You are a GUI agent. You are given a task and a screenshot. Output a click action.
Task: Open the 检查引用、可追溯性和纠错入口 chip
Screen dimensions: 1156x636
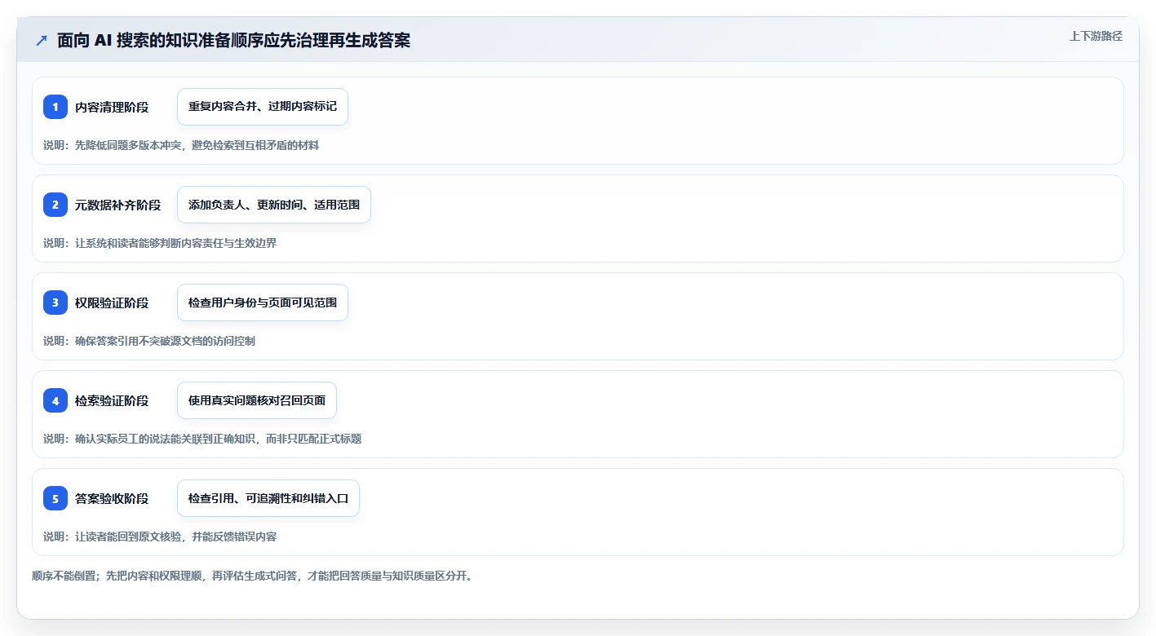[268, 498]
